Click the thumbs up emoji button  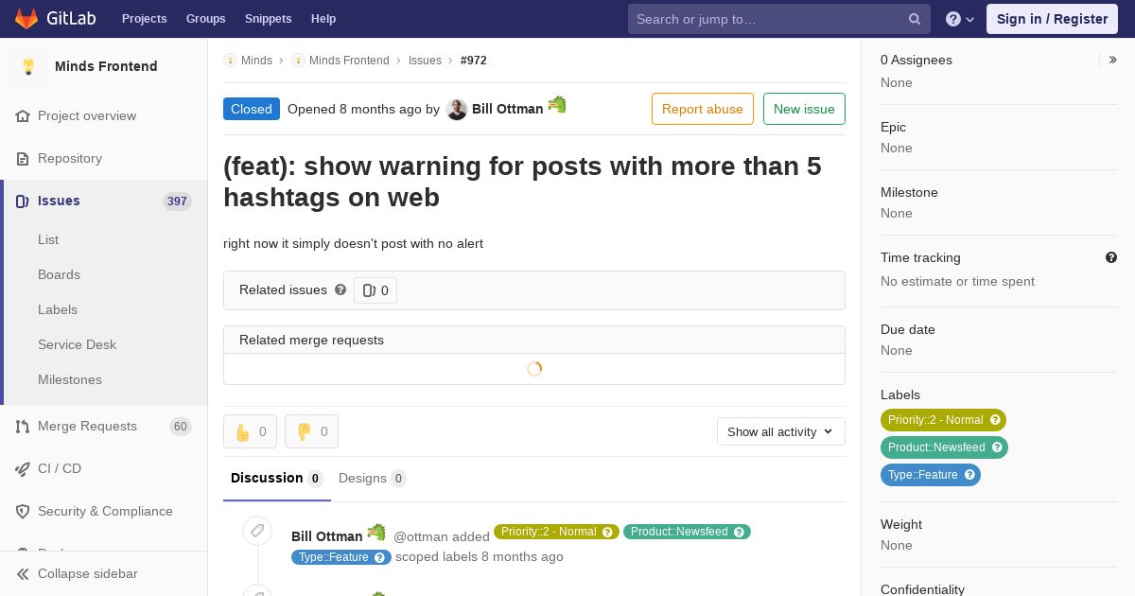pyautogui.click(x=250, y=431)
